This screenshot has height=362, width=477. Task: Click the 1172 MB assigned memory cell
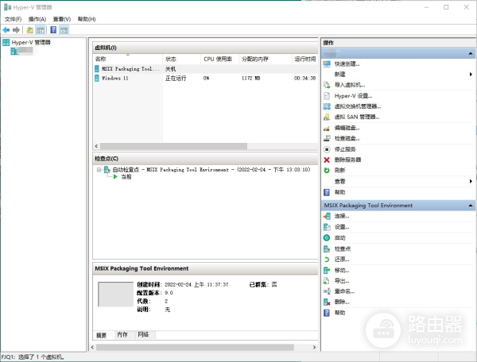coord(250,79)
